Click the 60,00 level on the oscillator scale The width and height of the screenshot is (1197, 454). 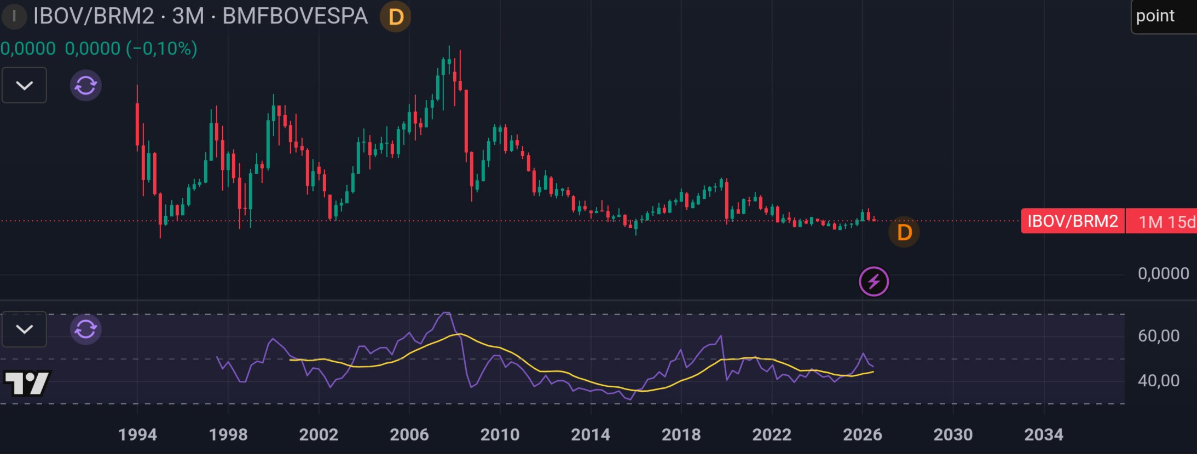(x=1159, y=335)
